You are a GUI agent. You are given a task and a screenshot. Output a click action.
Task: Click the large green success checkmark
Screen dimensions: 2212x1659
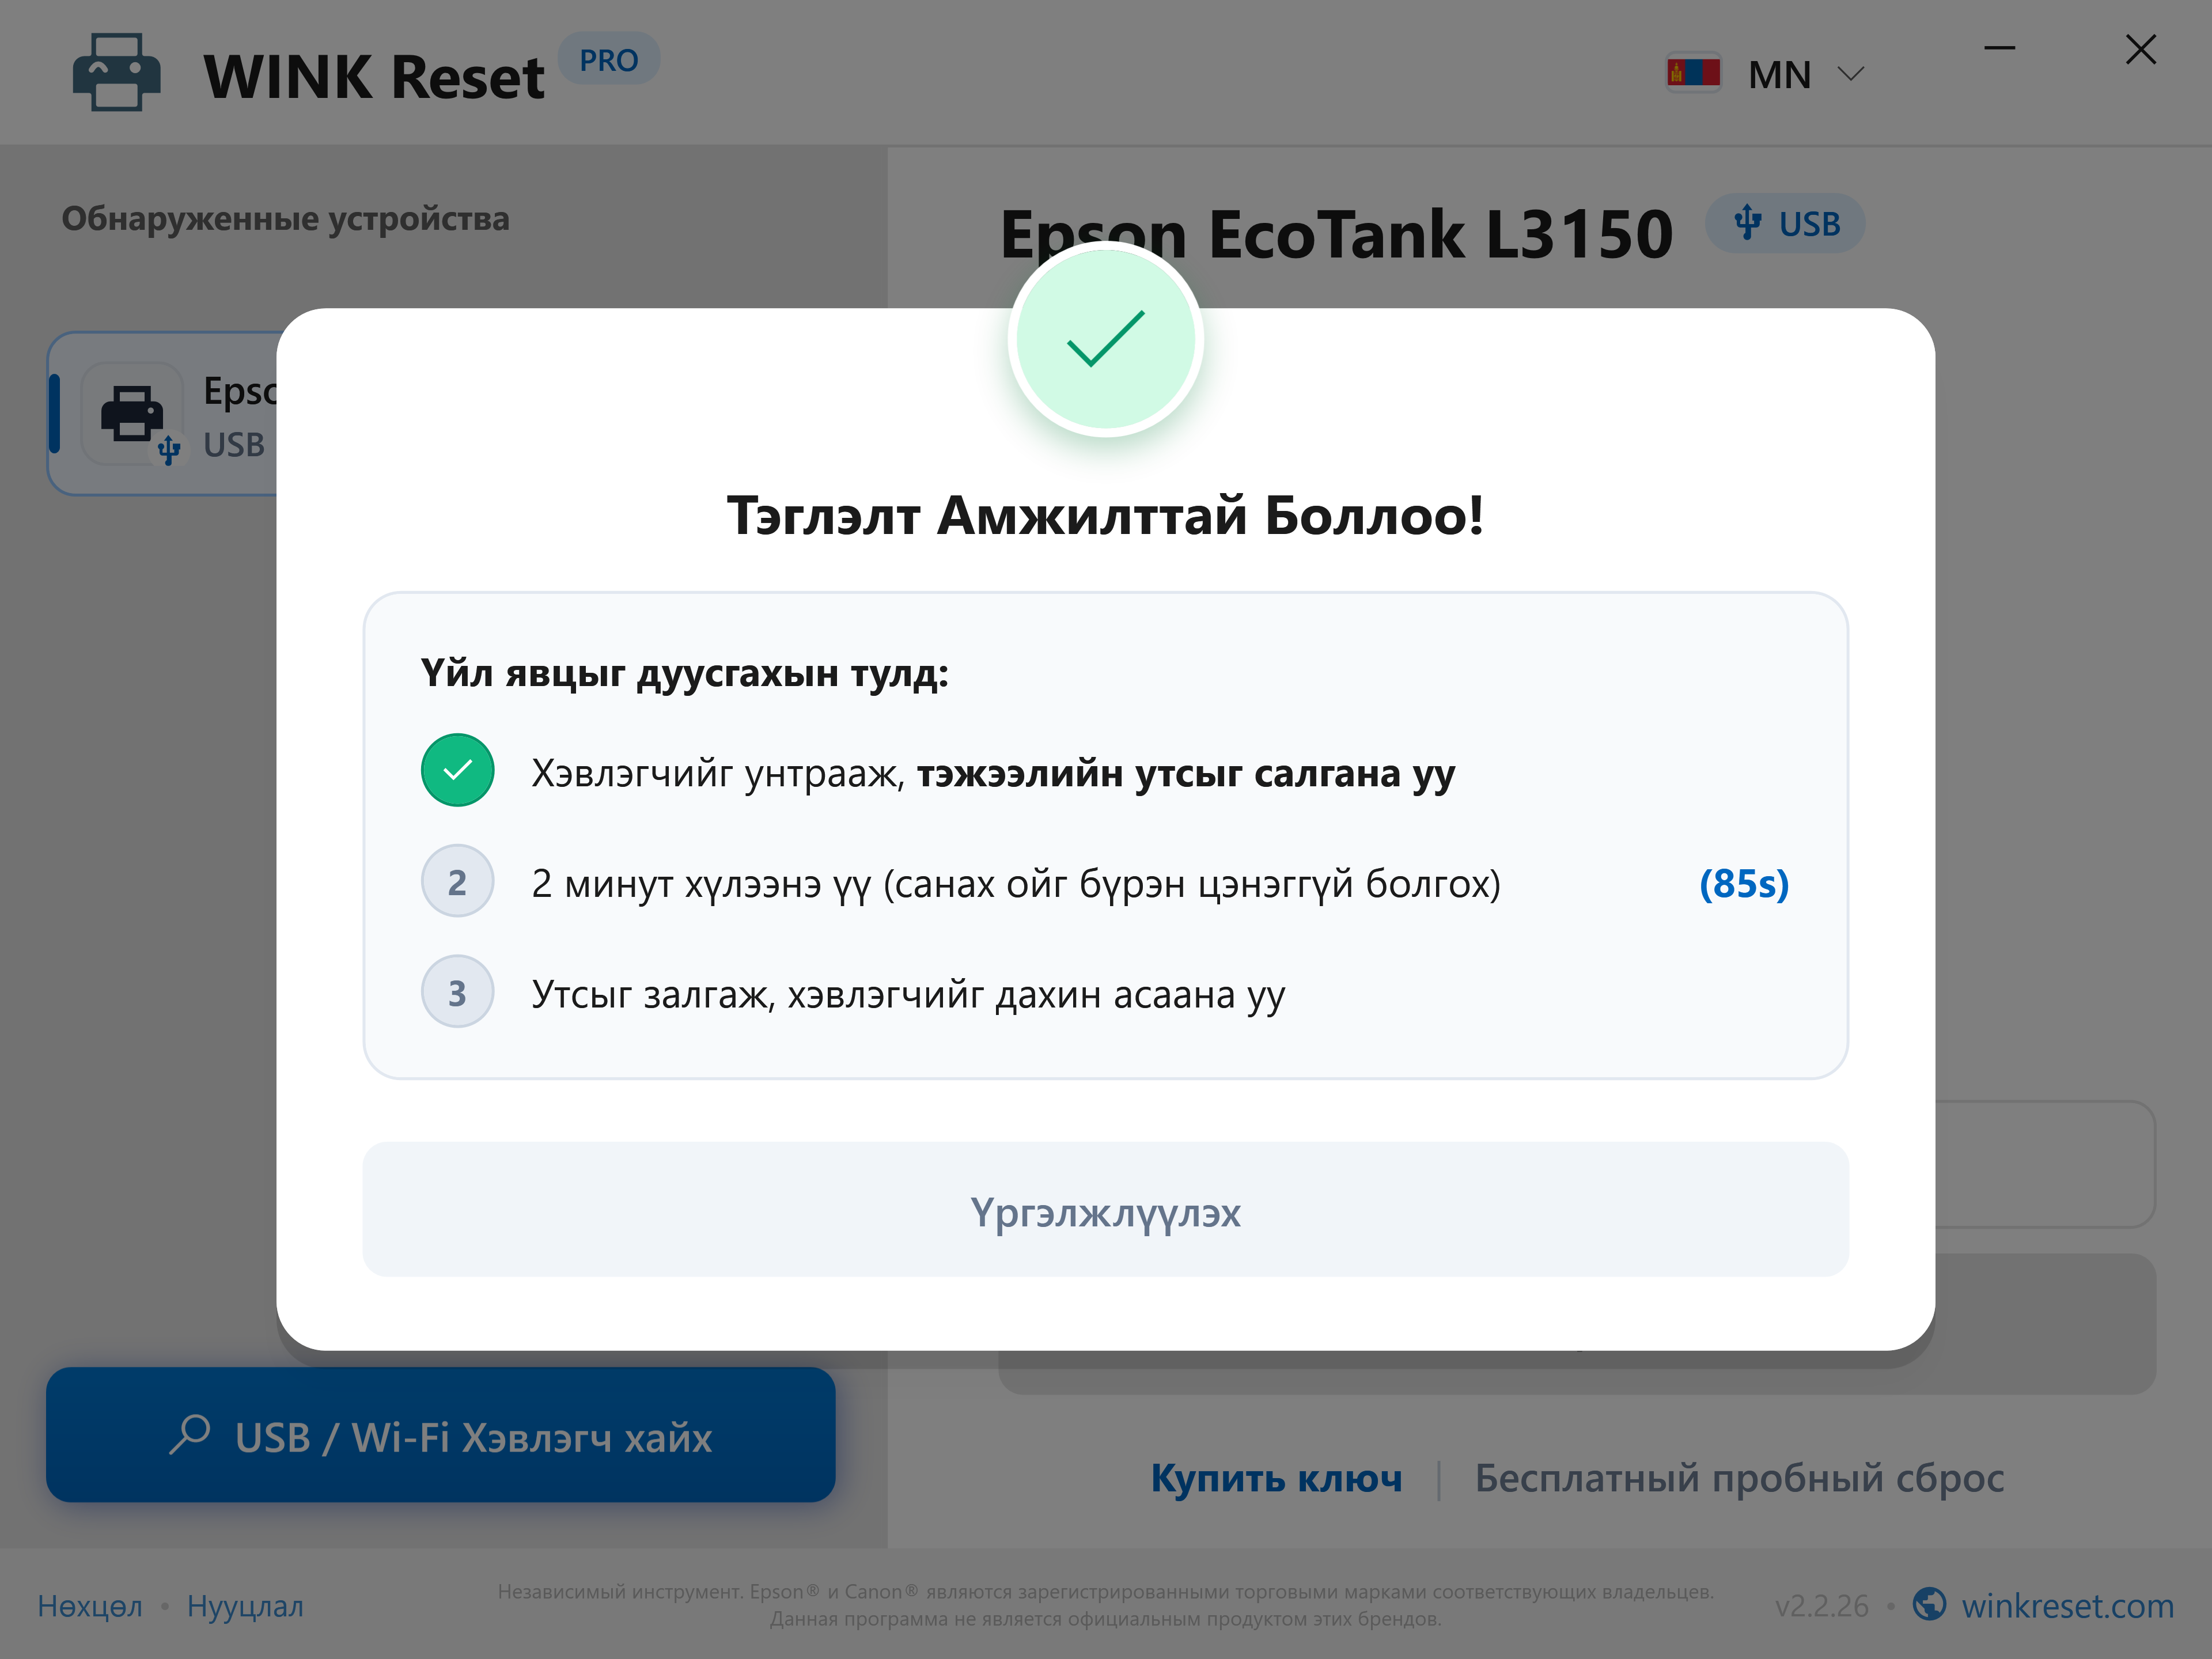coord(1105,340)
